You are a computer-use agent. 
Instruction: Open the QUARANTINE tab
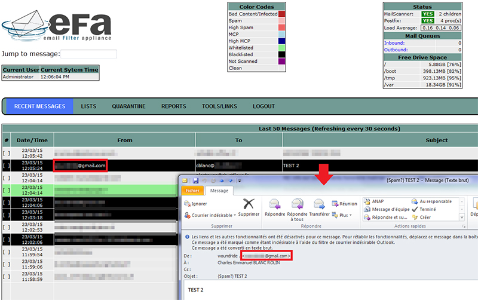(x=128, y=106)
